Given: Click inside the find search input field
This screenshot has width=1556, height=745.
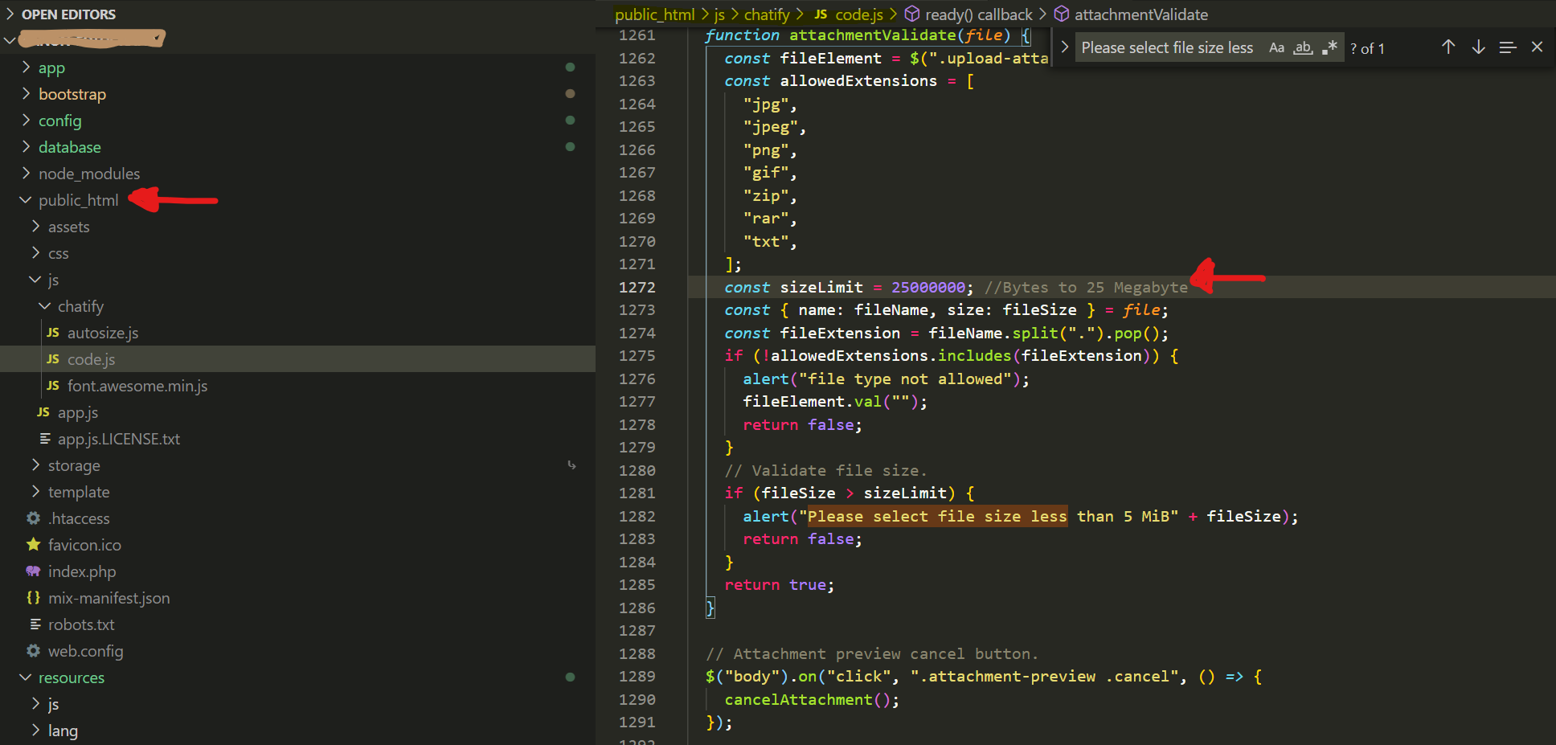Looking at the screenshot, I should click(x=1165, y=47).
